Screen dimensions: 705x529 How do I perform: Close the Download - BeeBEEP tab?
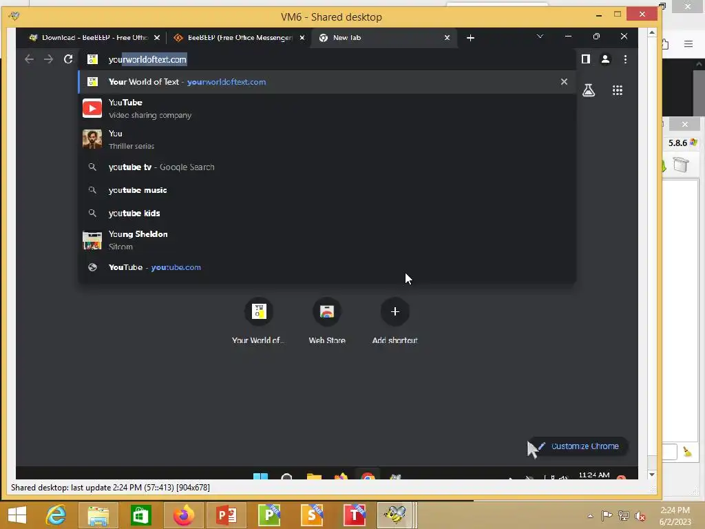pos(157,38)
